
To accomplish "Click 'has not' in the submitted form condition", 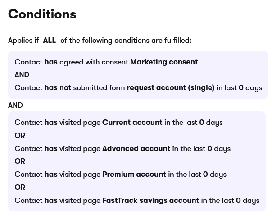I will 58,88.
